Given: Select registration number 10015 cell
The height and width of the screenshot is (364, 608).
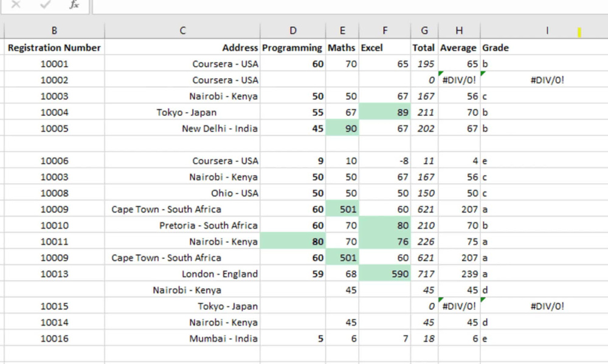Looking at the screenshot, I should (x=54, y=306).
